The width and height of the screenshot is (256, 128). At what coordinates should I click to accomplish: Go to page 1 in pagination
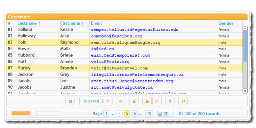[106, 113]
